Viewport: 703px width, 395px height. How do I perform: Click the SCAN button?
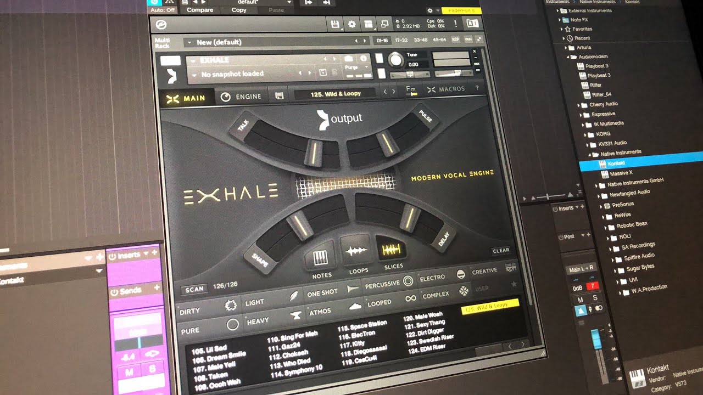point(194,289)
